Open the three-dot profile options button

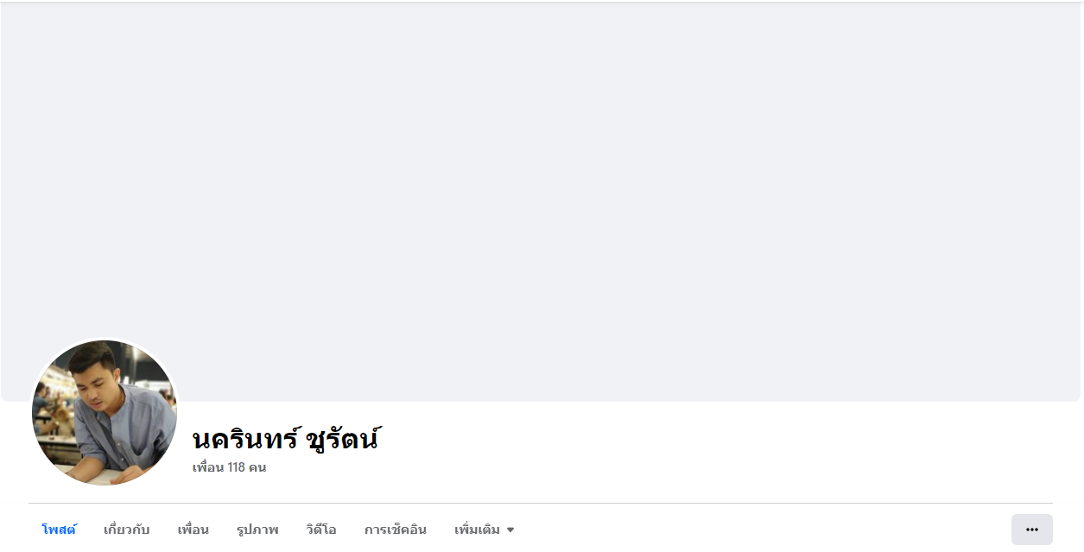(x=1031, y=530)
